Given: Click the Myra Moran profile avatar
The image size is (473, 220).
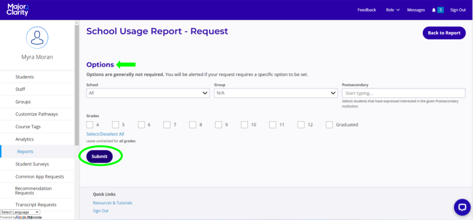Looking at the screenshot, I should 37,37.
